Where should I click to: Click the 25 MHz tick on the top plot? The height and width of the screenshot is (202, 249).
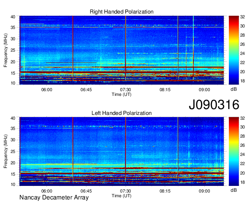tap(13, 50)
